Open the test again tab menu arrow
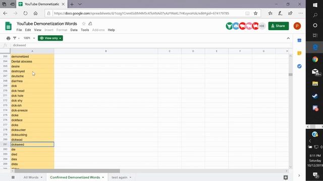323x181 pixels. (x=130, y=177)
